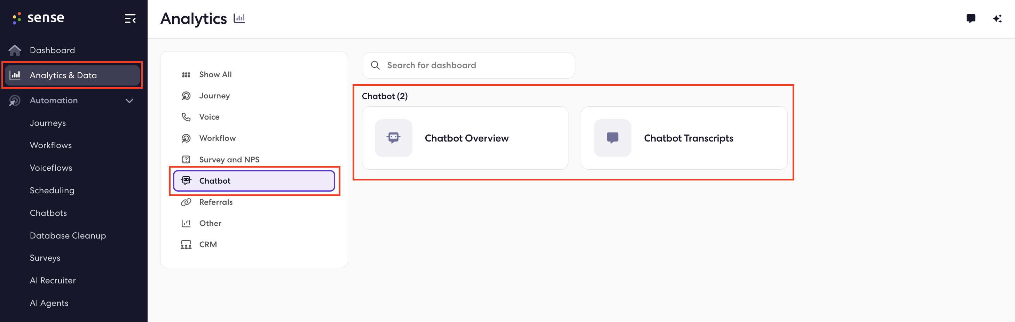The image size is (1015, 322).
Task: Open the Chatbot Transcripts dashboard card
Action: pyautogui.click(x=684, y=138)
